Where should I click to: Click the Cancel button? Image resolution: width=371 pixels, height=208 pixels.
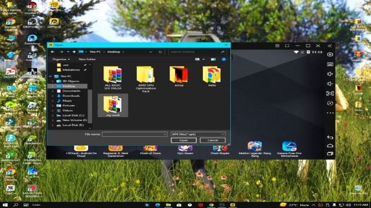tap(213, 140)
